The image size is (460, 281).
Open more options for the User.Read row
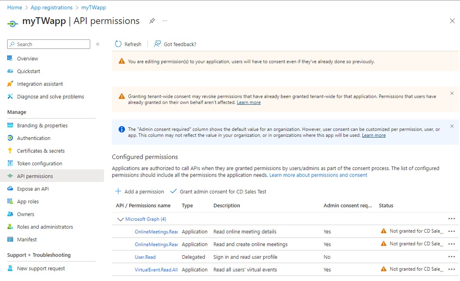coord(451,257)
